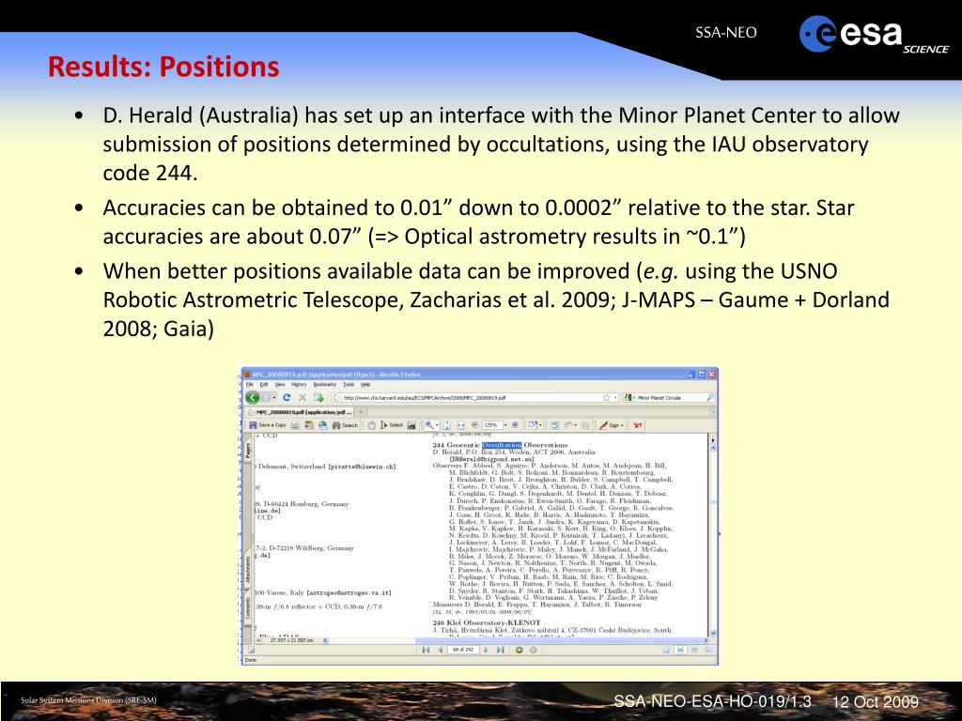
Task: Click the Print icon in the PDF toolbar
Action: tap(295, 425)
